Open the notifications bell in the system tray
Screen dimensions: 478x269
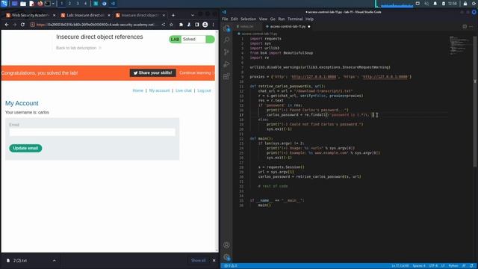click(x=435, y=3)
